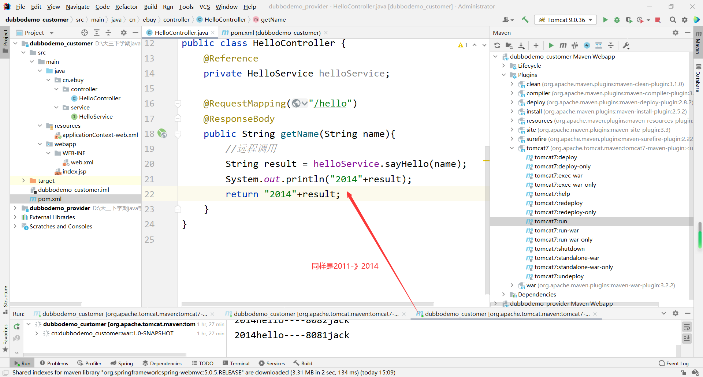Add Maven project with plus icon

pyautogui.click(x=536, y=45)
